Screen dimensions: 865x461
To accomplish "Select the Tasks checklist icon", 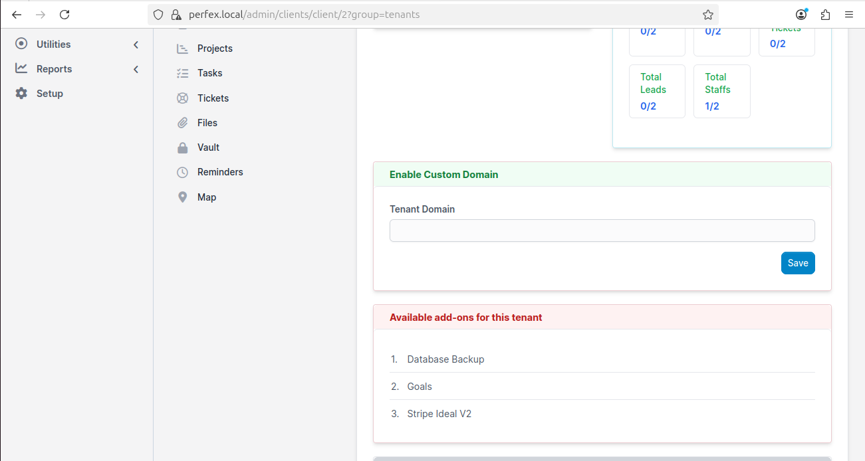I will tap(182, 73).
